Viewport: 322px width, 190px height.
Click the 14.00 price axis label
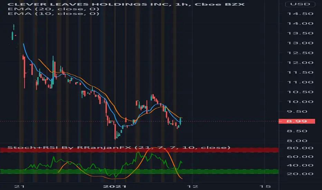[x=300, y=23]
